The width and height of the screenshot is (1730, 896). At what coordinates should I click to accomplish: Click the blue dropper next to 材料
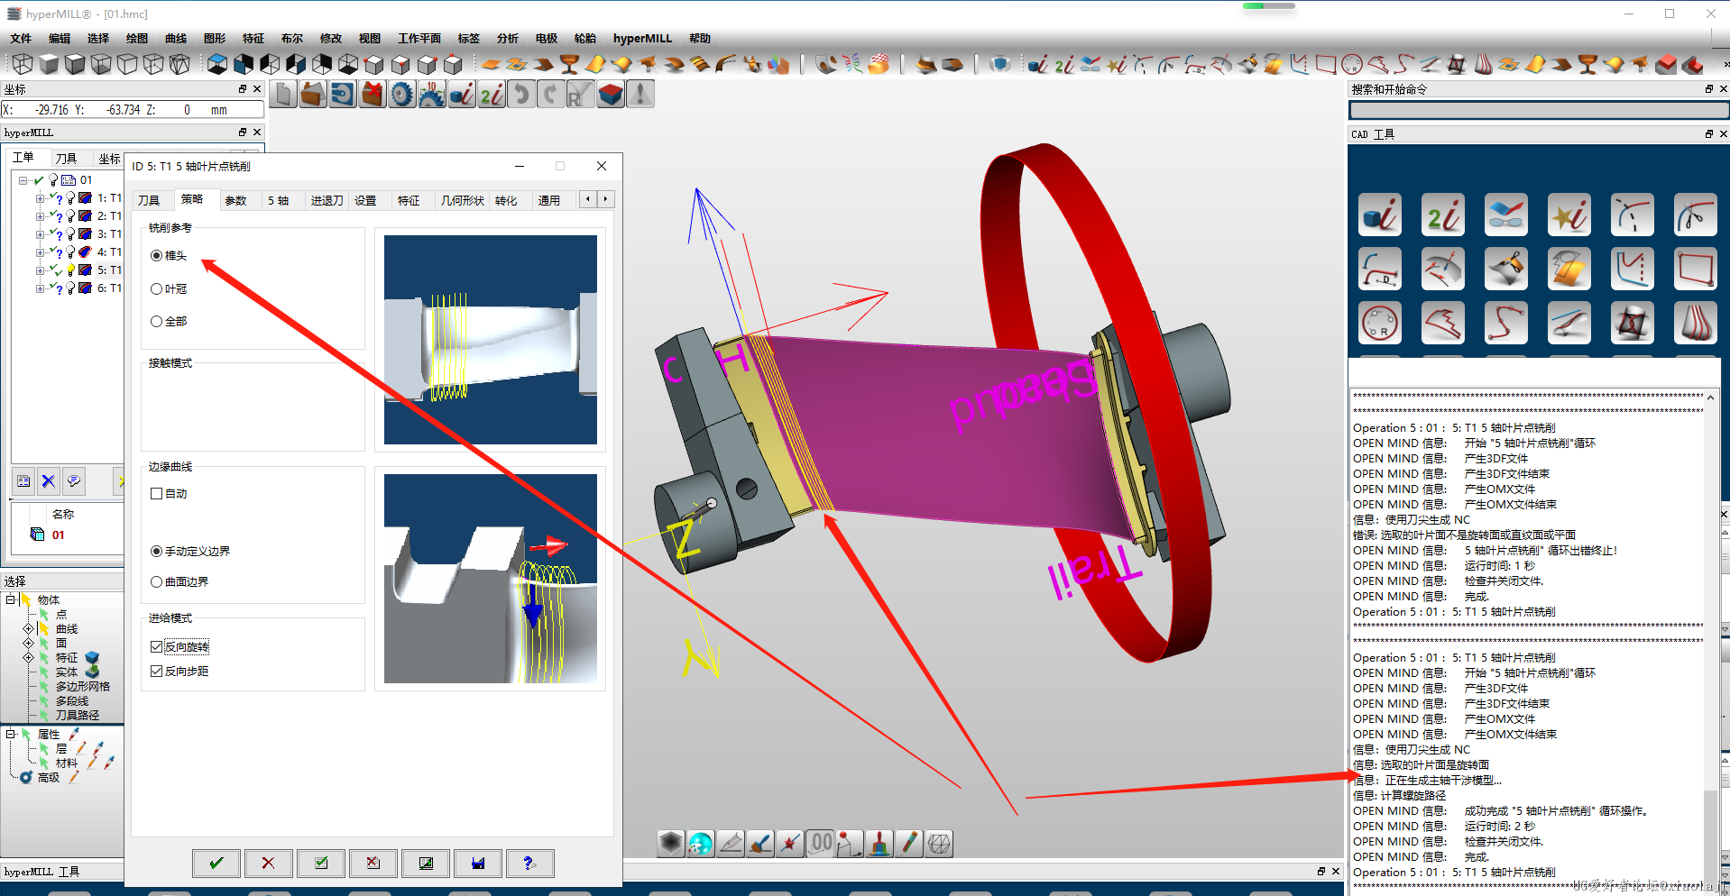(x=109, y=763)
